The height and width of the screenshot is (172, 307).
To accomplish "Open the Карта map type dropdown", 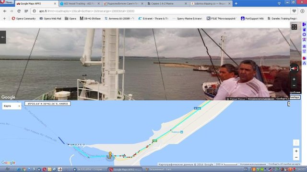I will [x=12, y=106].
